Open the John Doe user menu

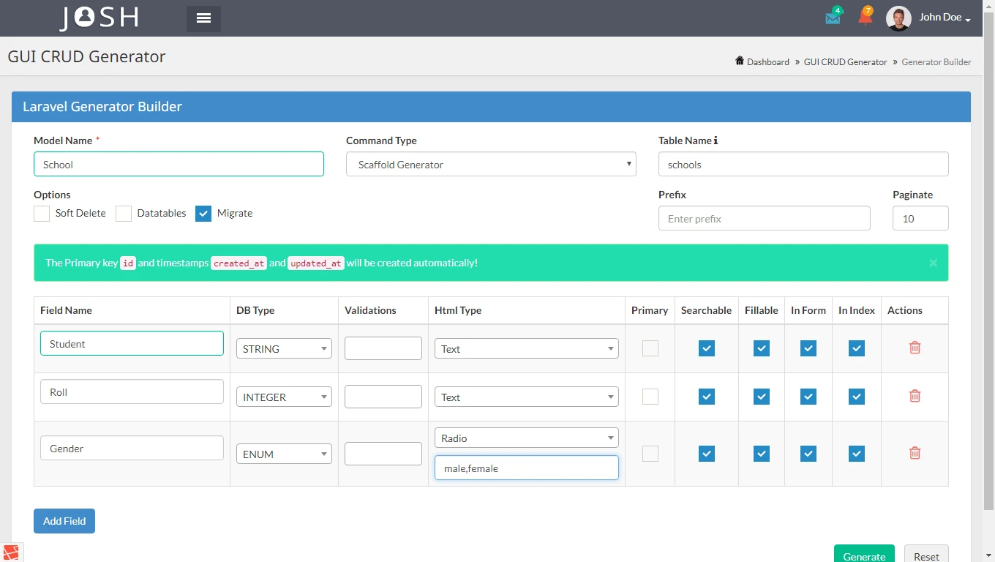[x=940, y=17]
